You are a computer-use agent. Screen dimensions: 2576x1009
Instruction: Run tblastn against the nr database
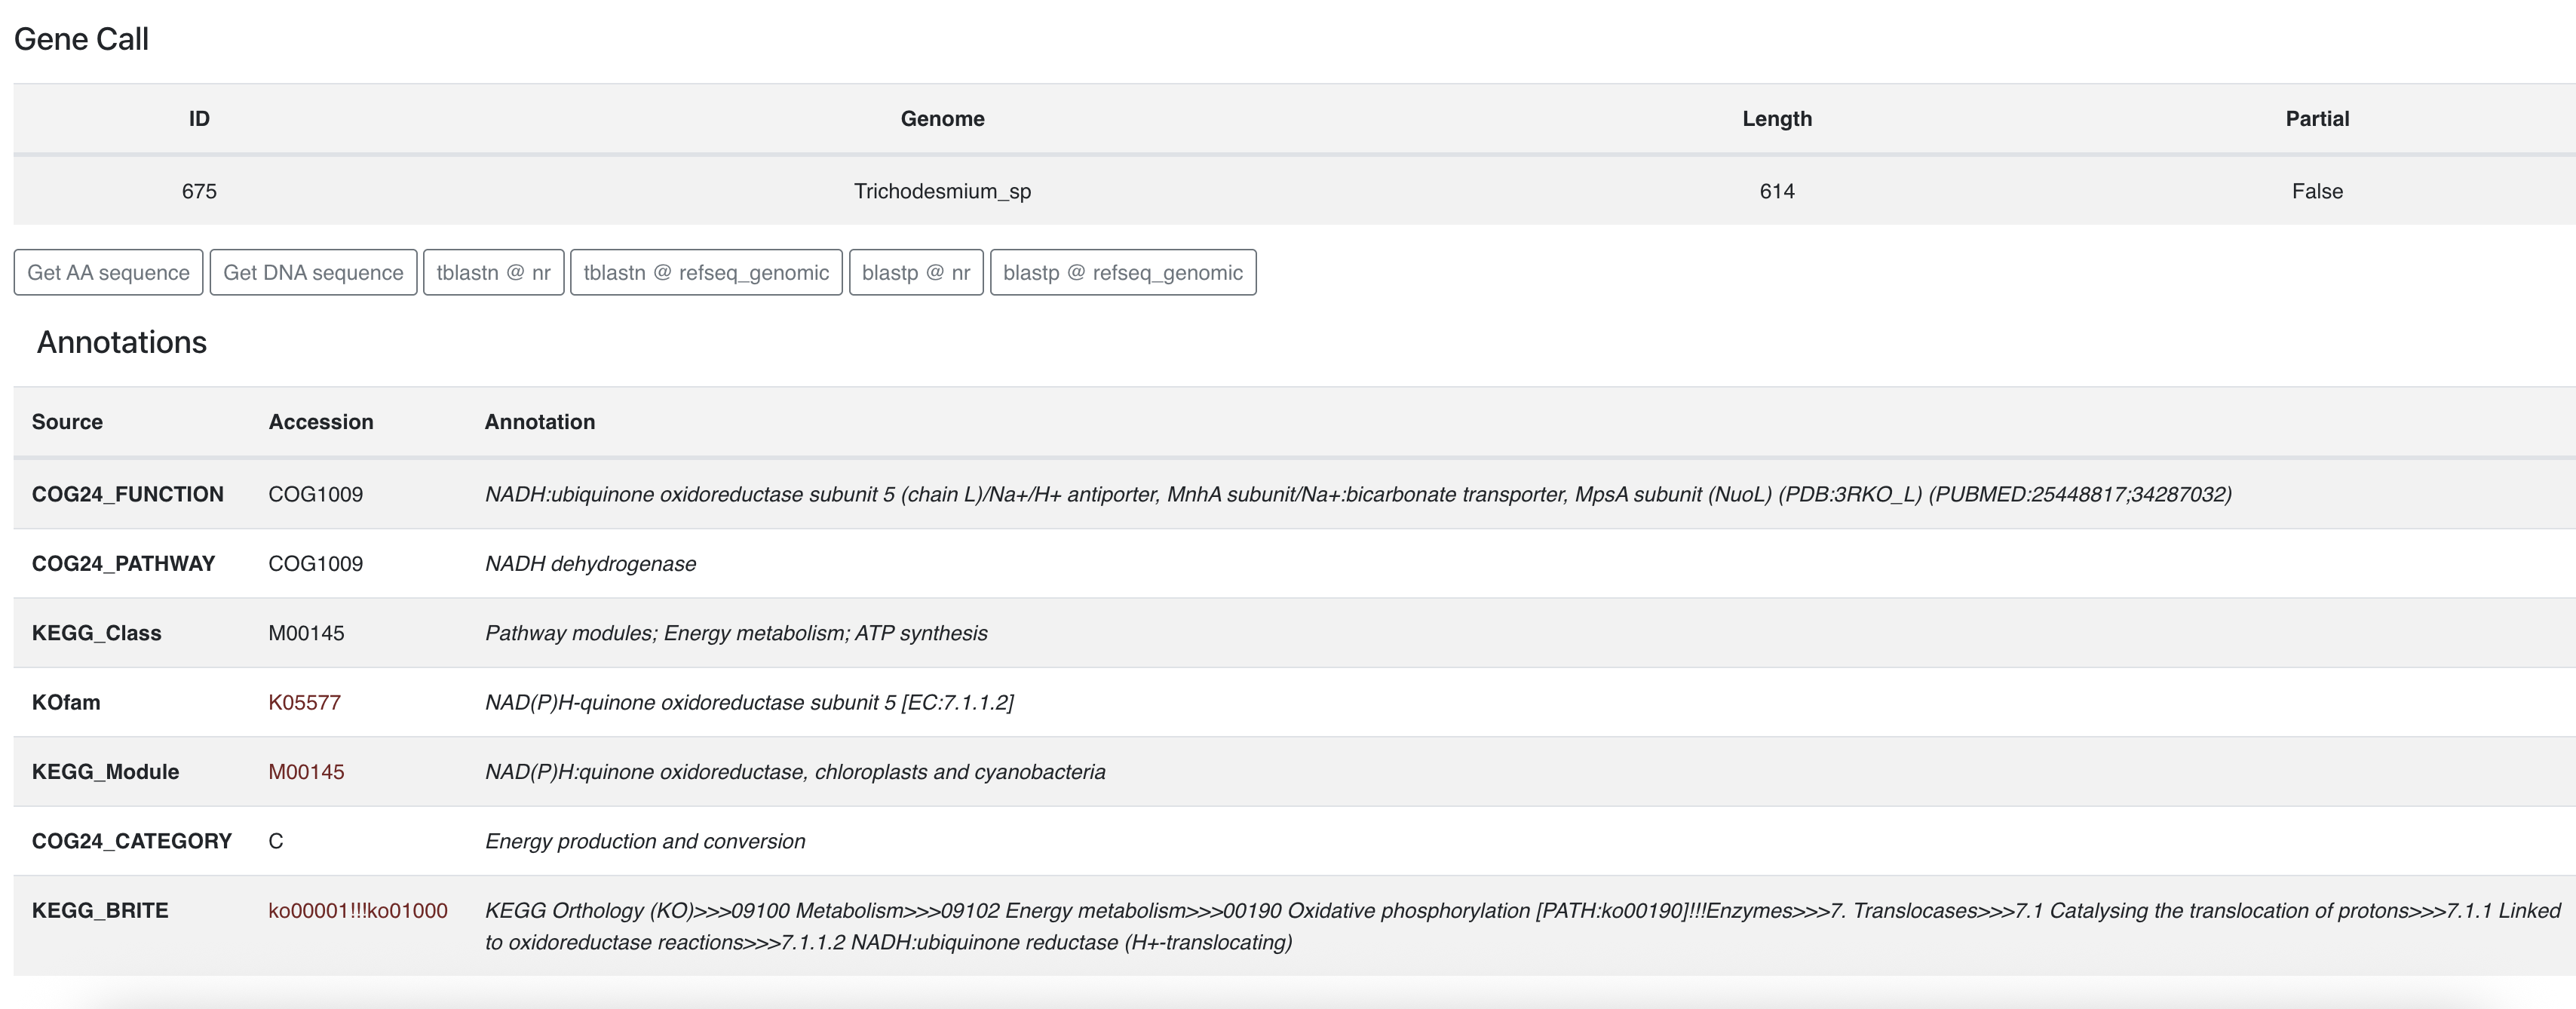pyautogui.click(x=493, y=272)
